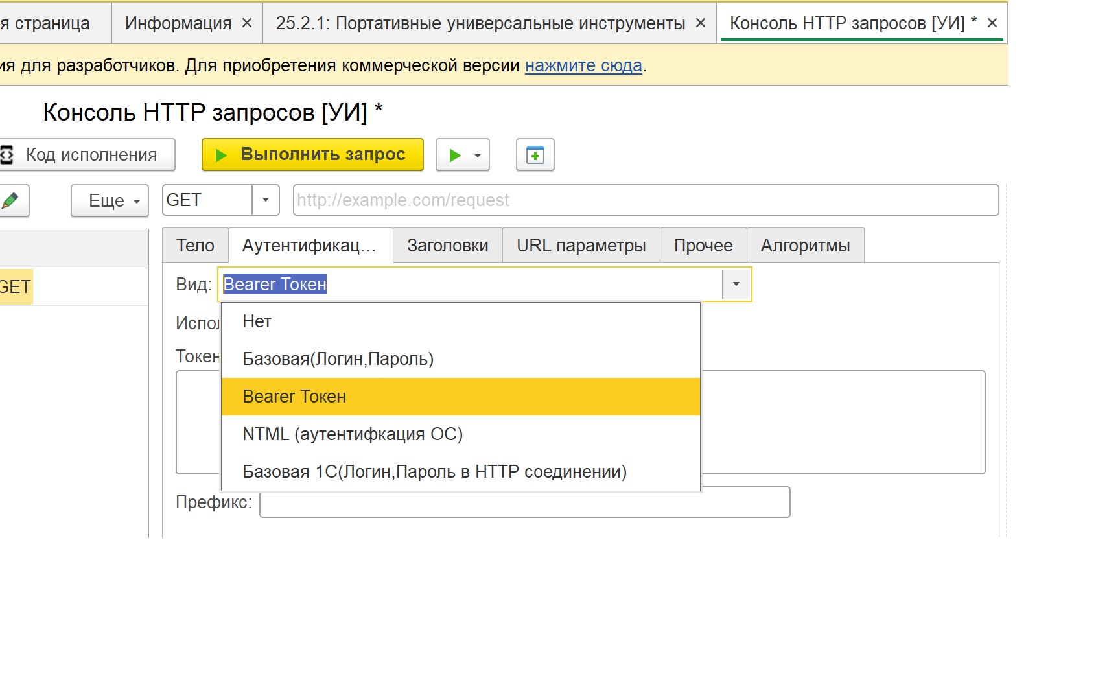This screenshot has width=1120, height=700.
Task: Choose Базовая(Логин,Пароль) authentication option
Action: (x=338, y=359)
